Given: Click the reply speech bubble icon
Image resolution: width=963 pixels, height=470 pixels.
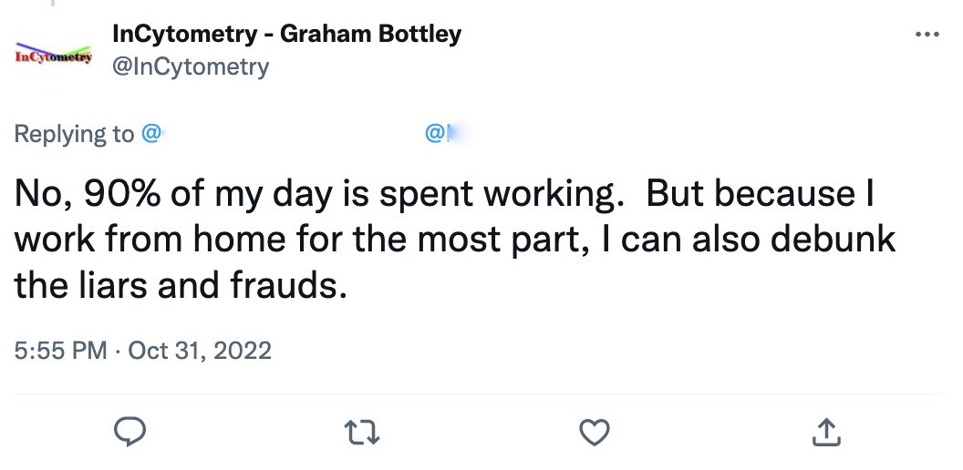Looking at the screenshot, I should (x=130, y=432).
